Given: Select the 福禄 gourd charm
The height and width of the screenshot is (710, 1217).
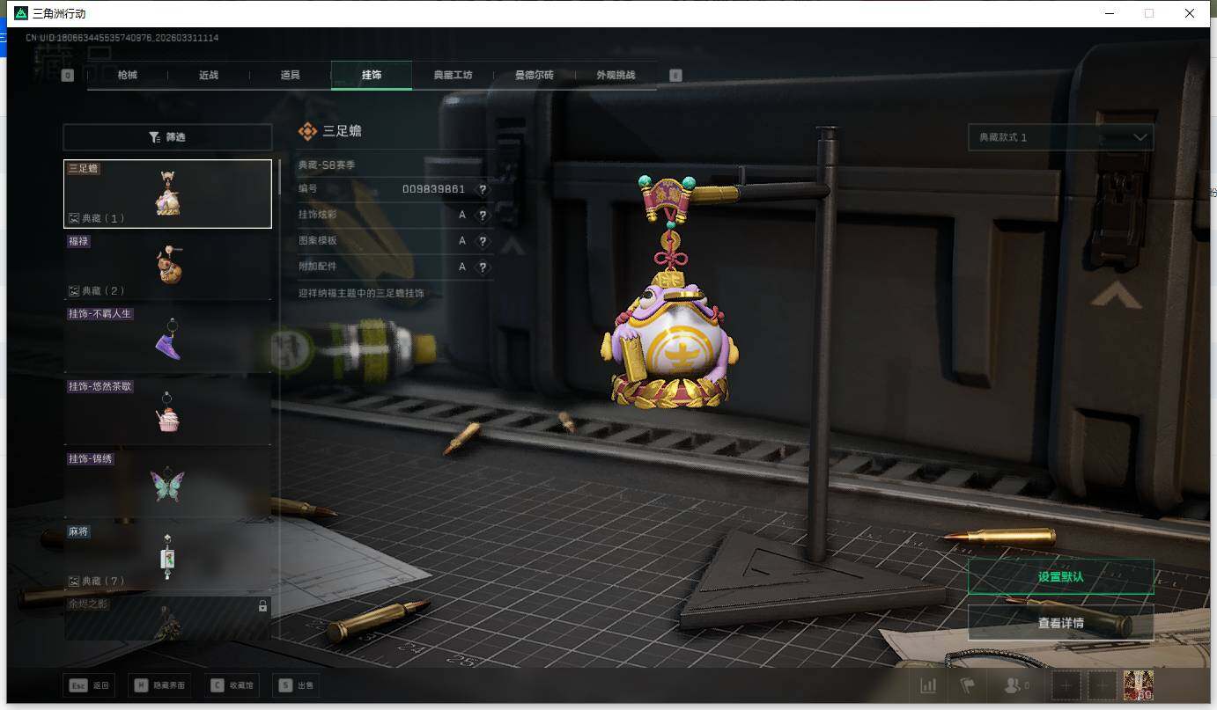Looking at the screenshot, I should point(167,266).
